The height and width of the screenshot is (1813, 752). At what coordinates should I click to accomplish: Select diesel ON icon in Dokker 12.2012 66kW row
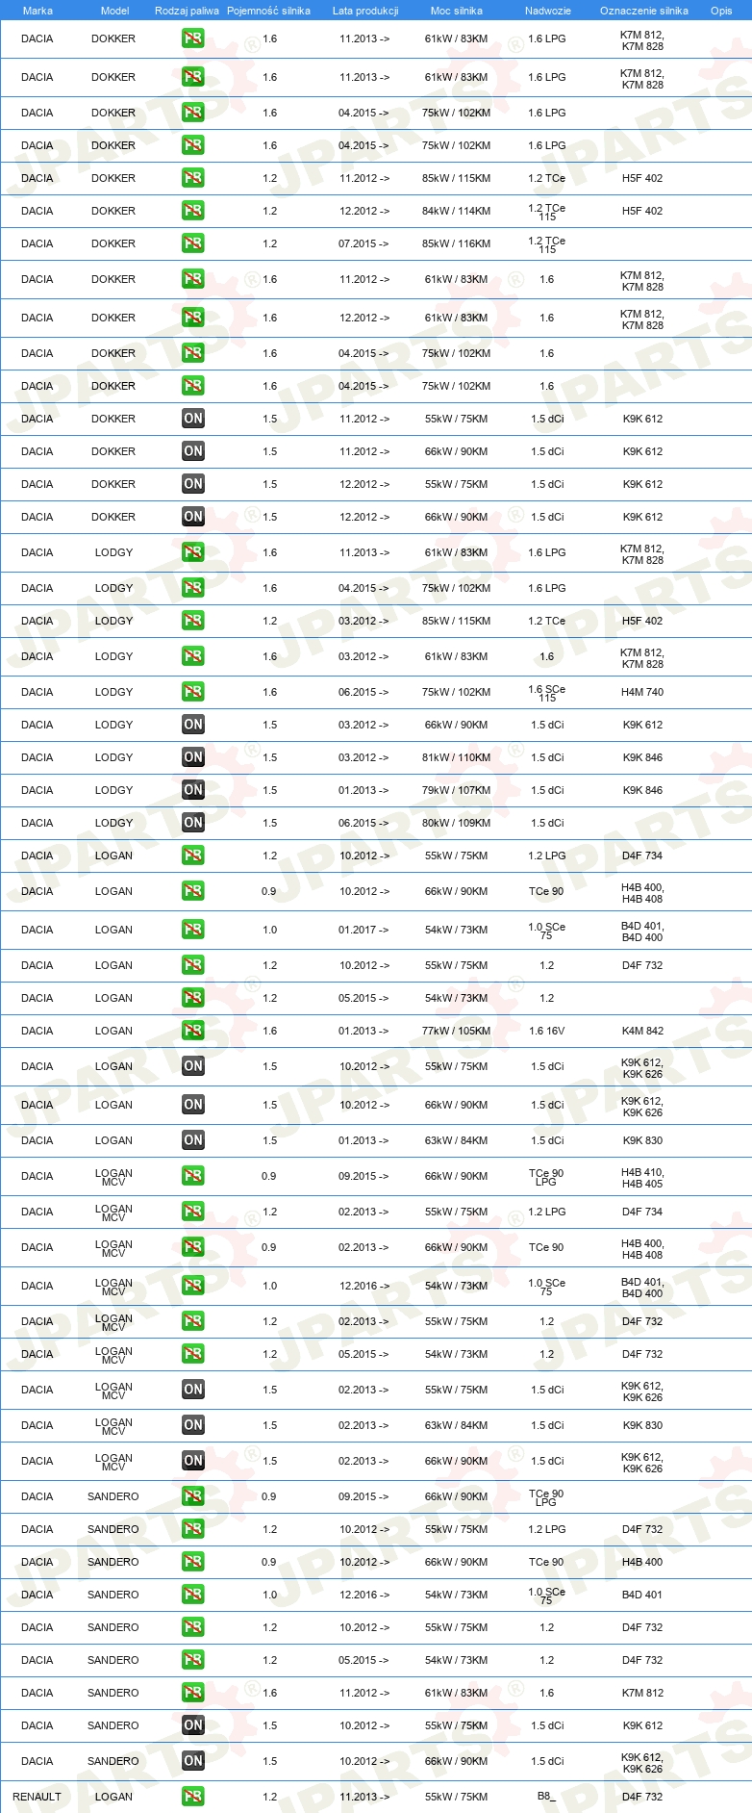193,517
